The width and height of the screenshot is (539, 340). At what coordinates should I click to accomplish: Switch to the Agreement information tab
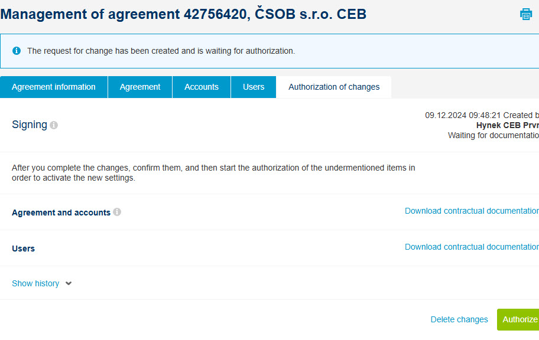point(54,87)
